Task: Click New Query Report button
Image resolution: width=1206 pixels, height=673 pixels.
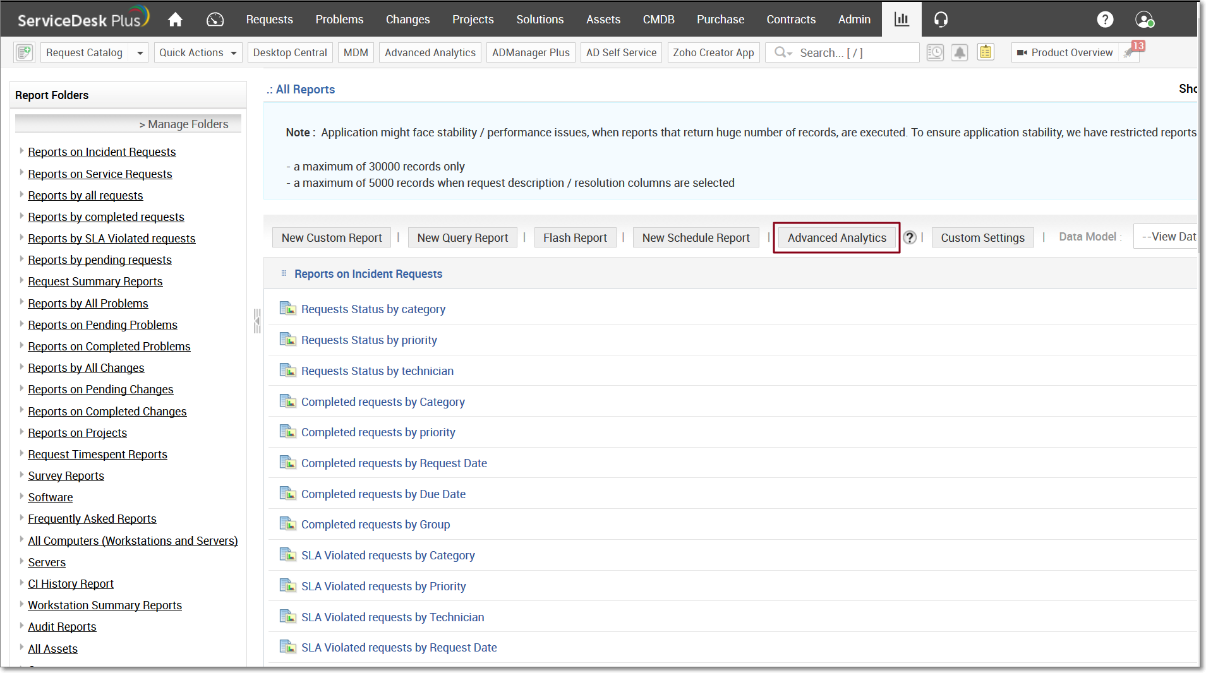Action: click(462, 237)
